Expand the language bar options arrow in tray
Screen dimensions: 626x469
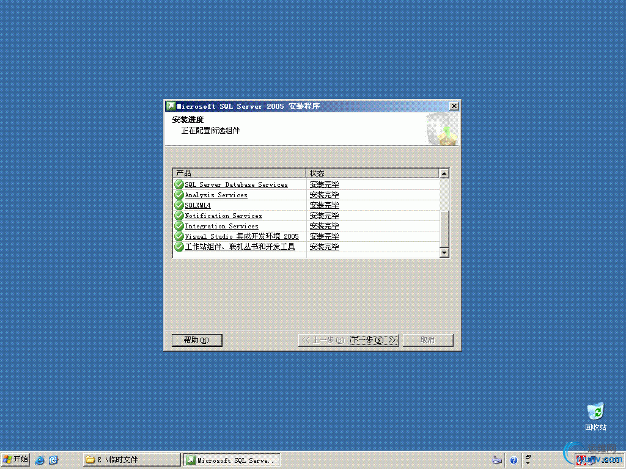(x=528, y=464)
